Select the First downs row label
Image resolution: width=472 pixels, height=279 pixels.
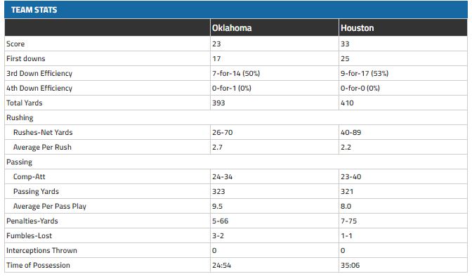point(26,59)
